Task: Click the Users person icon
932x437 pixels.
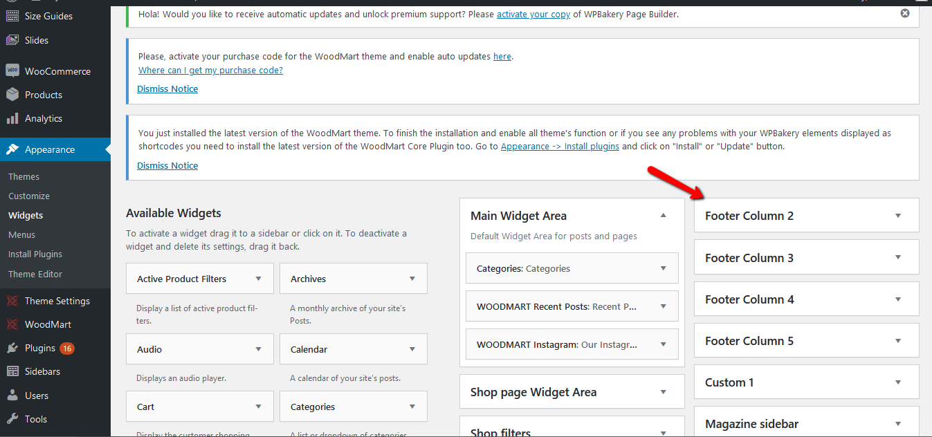Action: coord(12,396)
